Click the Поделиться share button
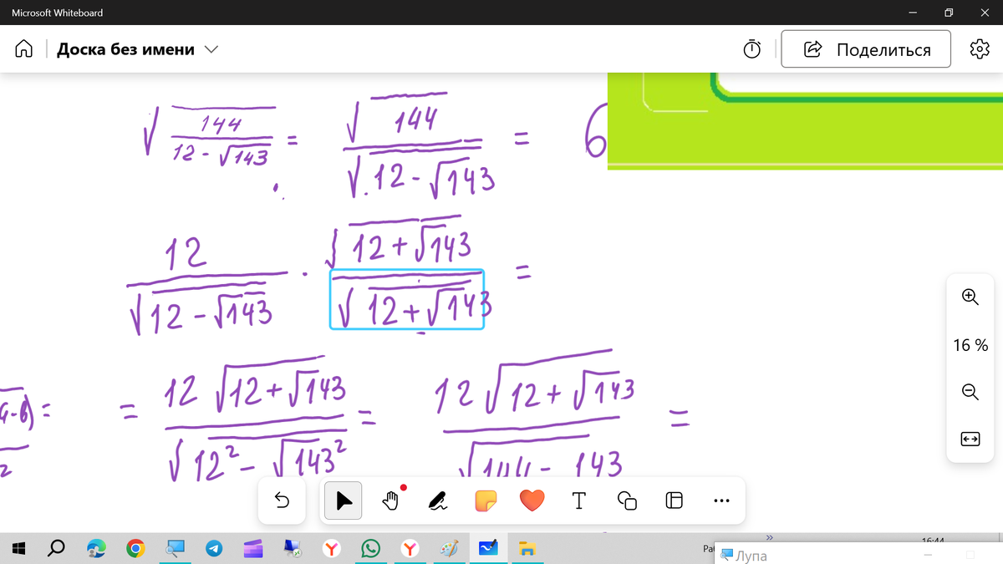1003x564 pixels. point(866,49)
